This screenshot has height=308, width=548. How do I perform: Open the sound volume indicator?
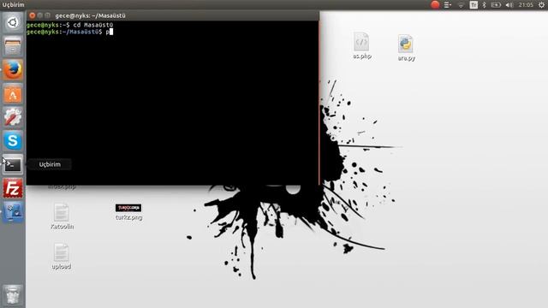509,5
